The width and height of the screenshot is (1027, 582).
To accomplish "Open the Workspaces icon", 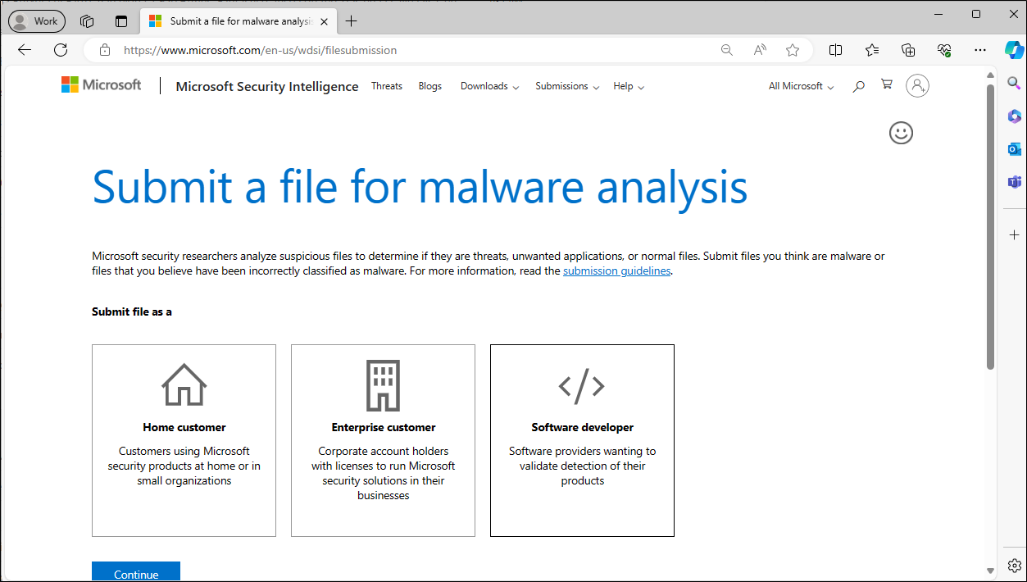I will (87, 21).
